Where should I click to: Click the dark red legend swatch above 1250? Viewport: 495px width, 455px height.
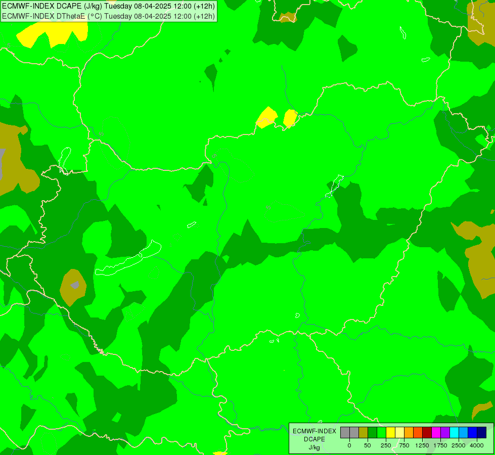coord(427,433)
